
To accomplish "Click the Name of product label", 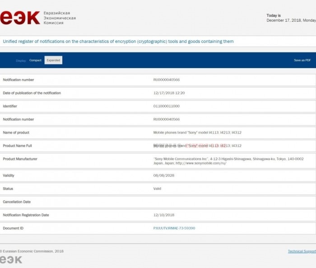I will (x=16, y=133).
